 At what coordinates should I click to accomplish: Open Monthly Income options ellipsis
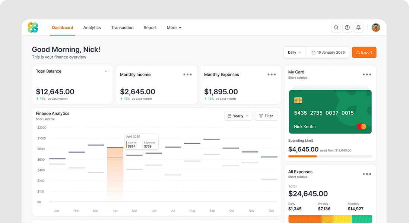pos(187,75)
